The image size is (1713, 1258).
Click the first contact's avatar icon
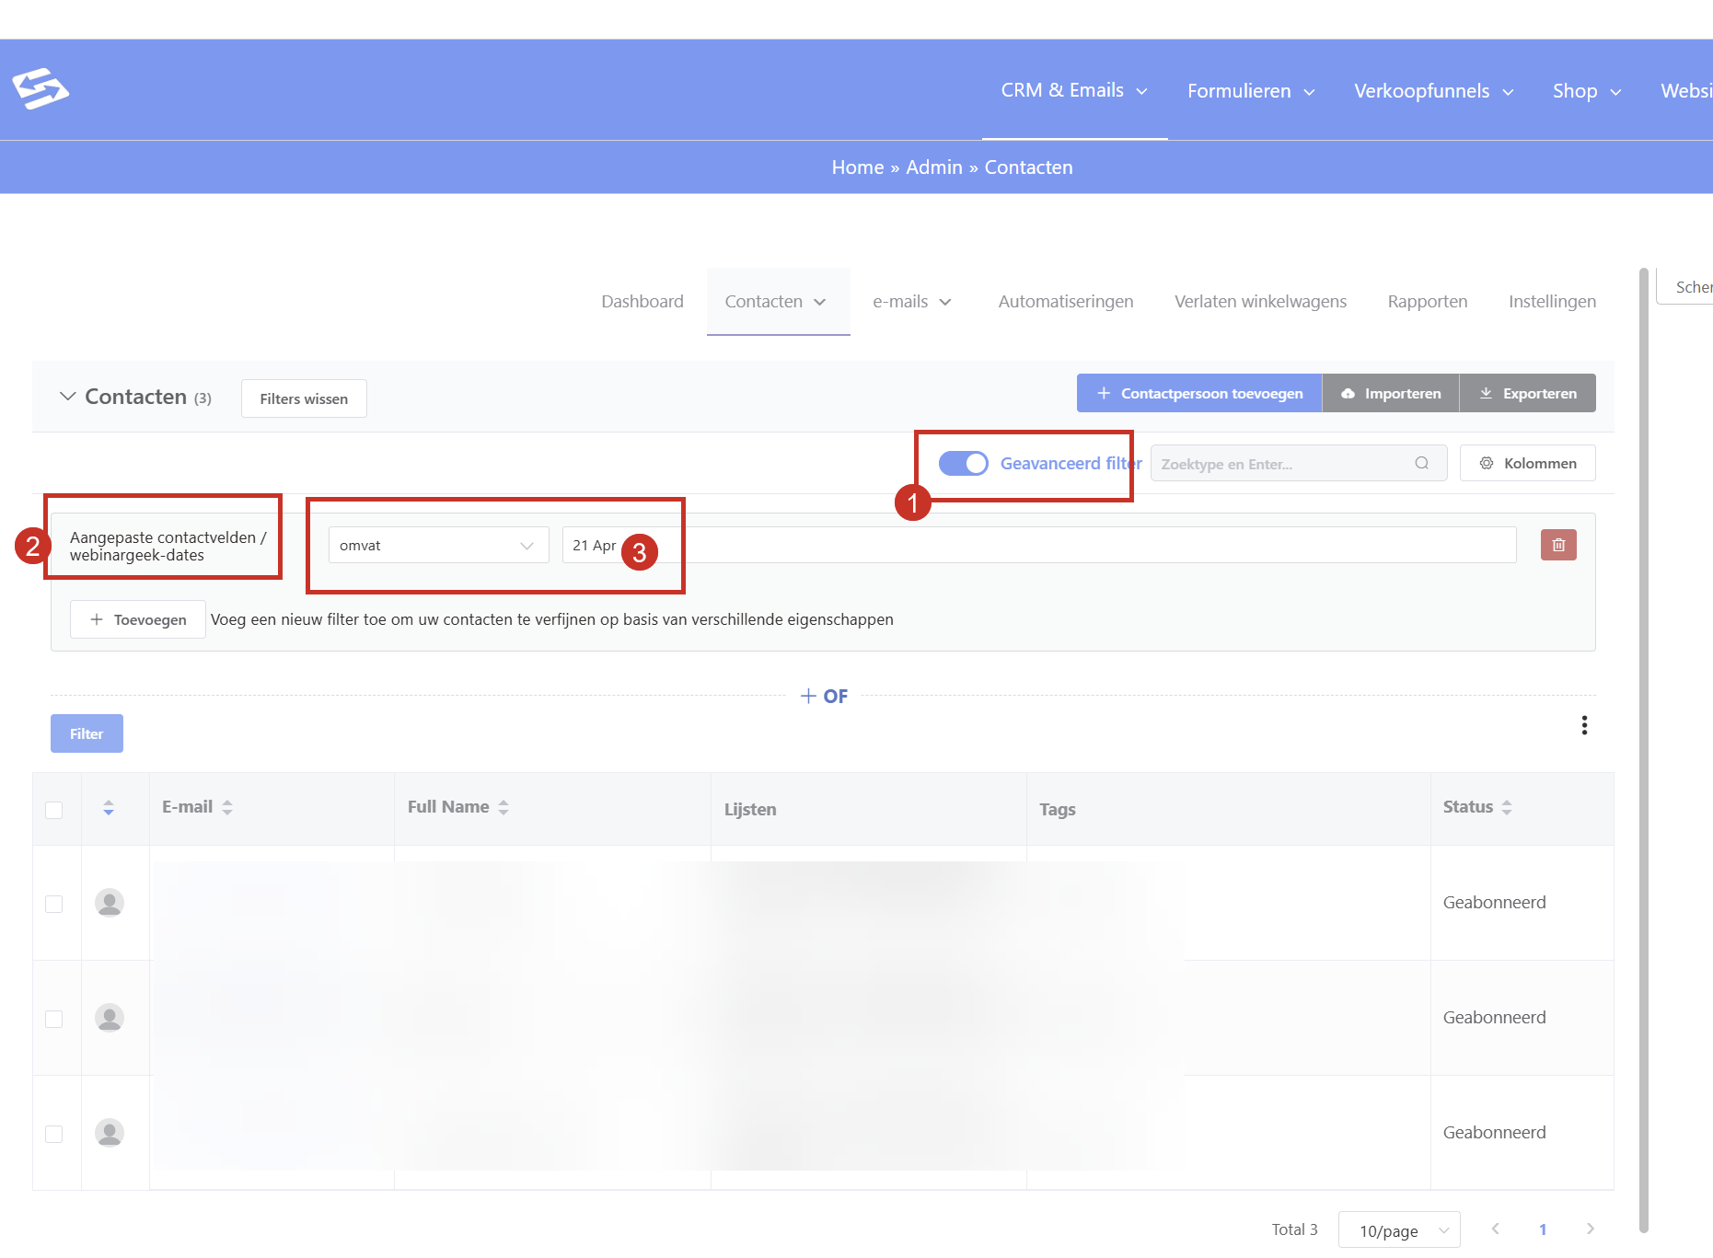(110, 903)
